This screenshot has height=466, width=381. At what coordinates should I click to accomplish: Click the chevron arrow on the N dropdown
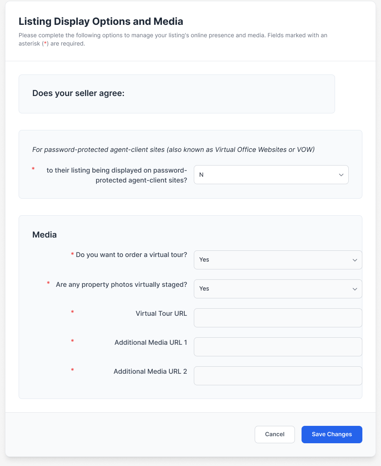point(341,175)
